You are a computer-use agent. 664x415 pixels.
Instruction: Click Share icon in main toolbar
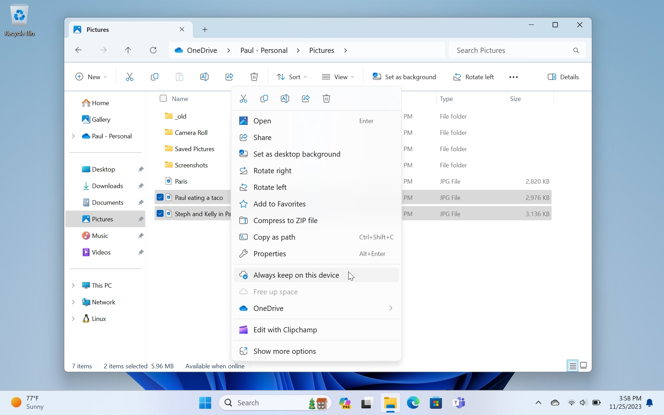pyautogui.click(x=229, y=77)
